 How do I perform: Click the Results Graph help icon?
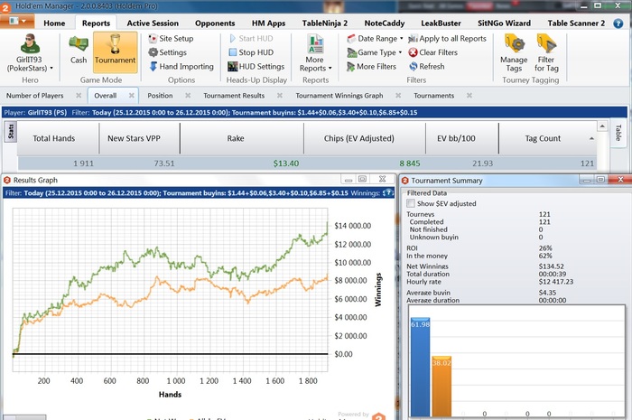[388, 192]
